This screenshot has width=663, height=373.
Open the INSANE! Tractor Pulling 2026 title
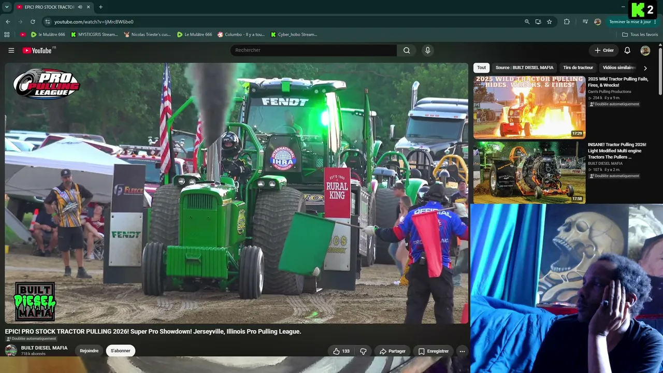[617, 151]
